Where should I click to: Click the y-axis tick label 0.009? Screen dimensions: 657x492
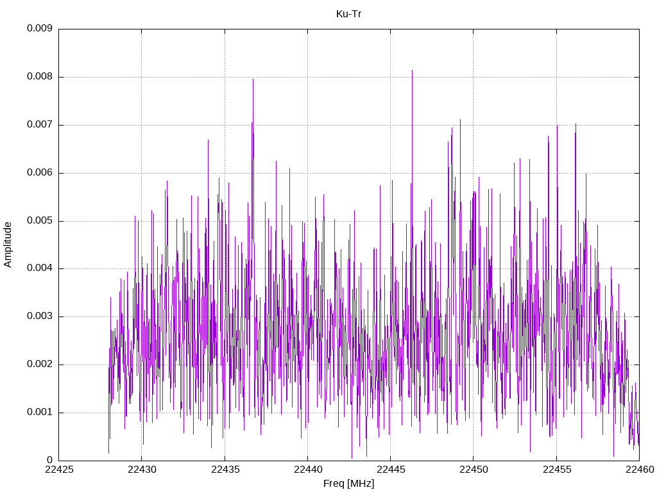click(x=40, y=28)
